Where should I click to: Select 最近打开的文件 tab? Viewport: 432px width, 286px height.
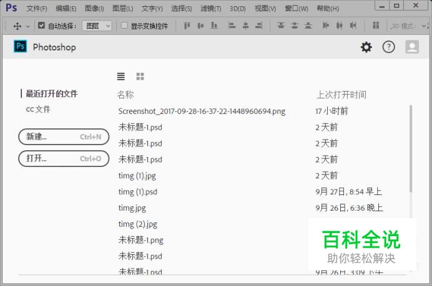coord(52,93)
